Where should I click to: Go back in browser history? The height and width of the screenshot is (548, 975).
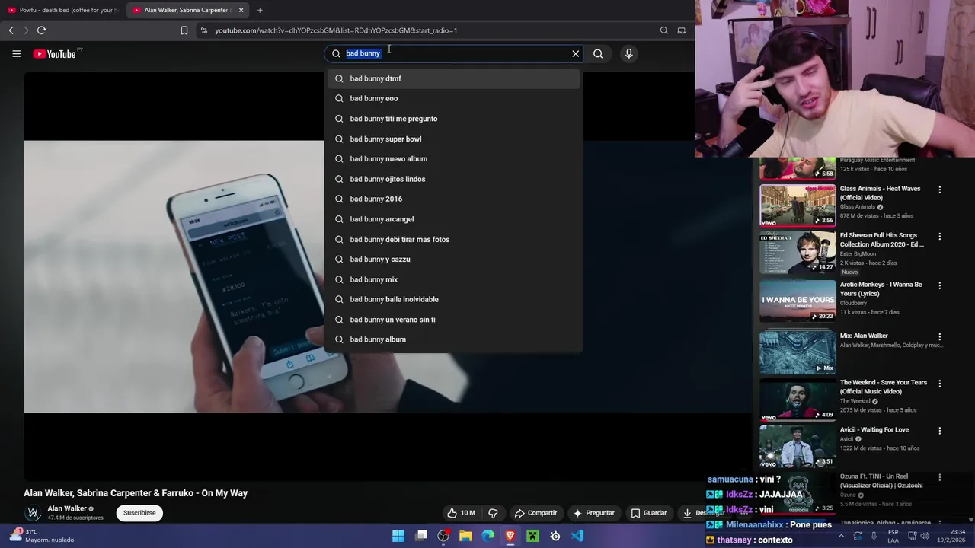point(11,30)
